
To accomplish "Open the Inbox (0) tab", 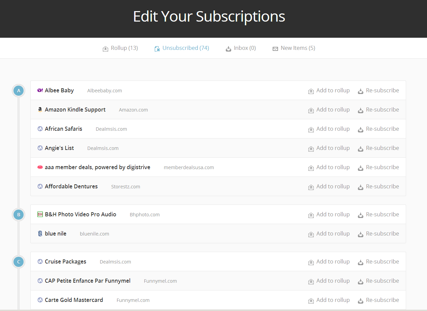I will coord(241,48).
